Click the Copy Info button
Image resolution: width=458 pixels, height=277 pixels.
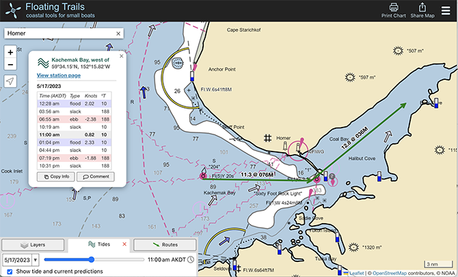click(56, 177)
